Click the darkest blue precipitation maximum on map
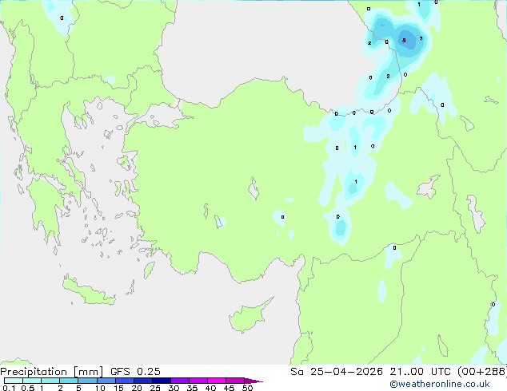The width and height of the screenshot is (507, 391). (406, 39)
